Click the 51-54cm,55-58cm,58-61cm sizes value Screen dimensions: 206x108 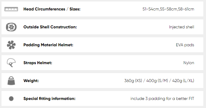click(168, 9)
